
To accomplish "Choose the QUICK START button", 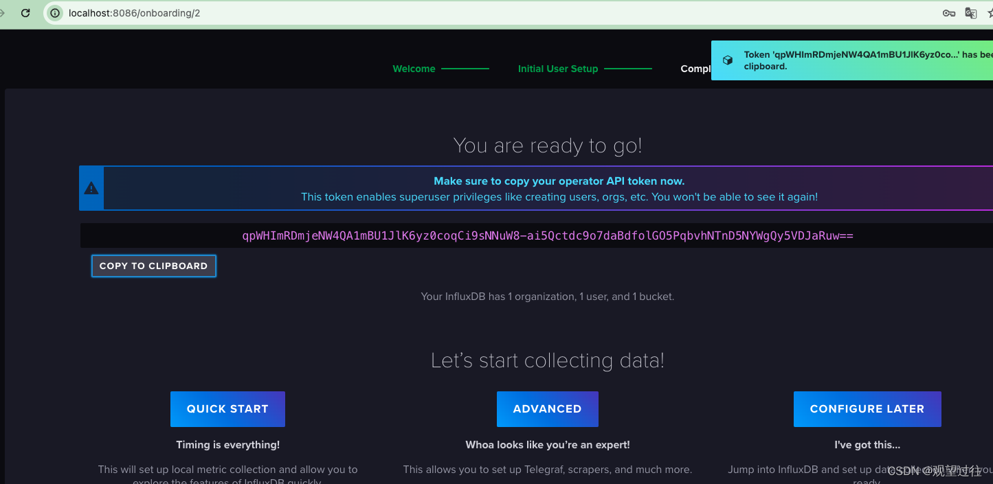I will tap(227, 409).
